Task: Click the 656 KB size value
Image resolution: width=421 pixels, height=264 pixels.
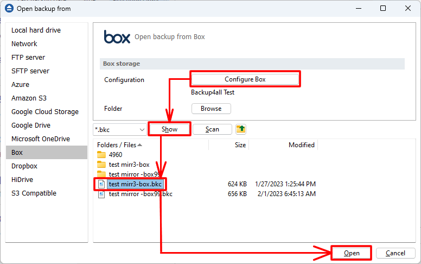Action: (x=237, y=194)
